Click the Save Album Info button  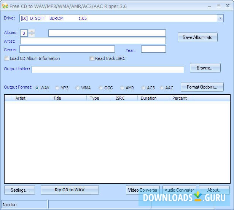pos(197,37)
